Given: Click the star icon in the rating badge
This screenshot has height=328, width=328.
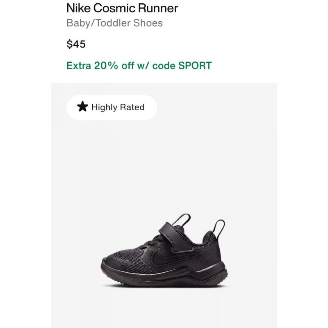Looking at the screenshot, I should [82, 107].
